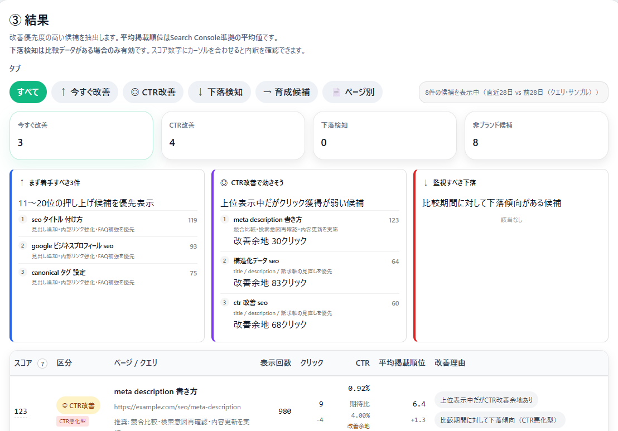Screen dimensions: 618x431
Task: Click score 75 in priority list
Action: [193, 273]
